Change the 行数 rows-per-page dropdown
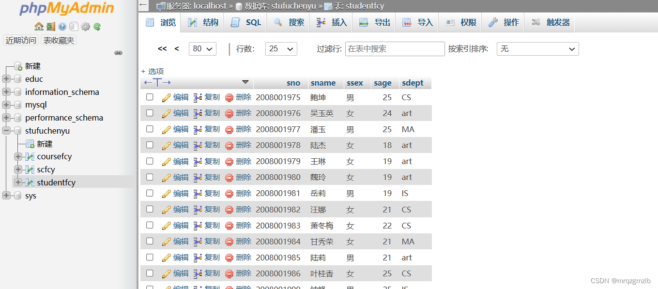658x289 pixels. pyautogui.click(x=281, y=48)
